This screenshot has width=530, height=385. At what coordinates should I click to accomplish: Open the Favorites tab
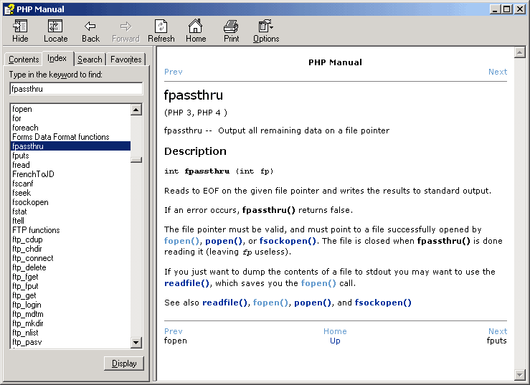click(x=126, y=60)
